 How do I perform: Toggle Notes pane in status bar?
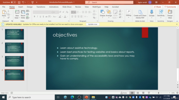click(x=124, y=93)
